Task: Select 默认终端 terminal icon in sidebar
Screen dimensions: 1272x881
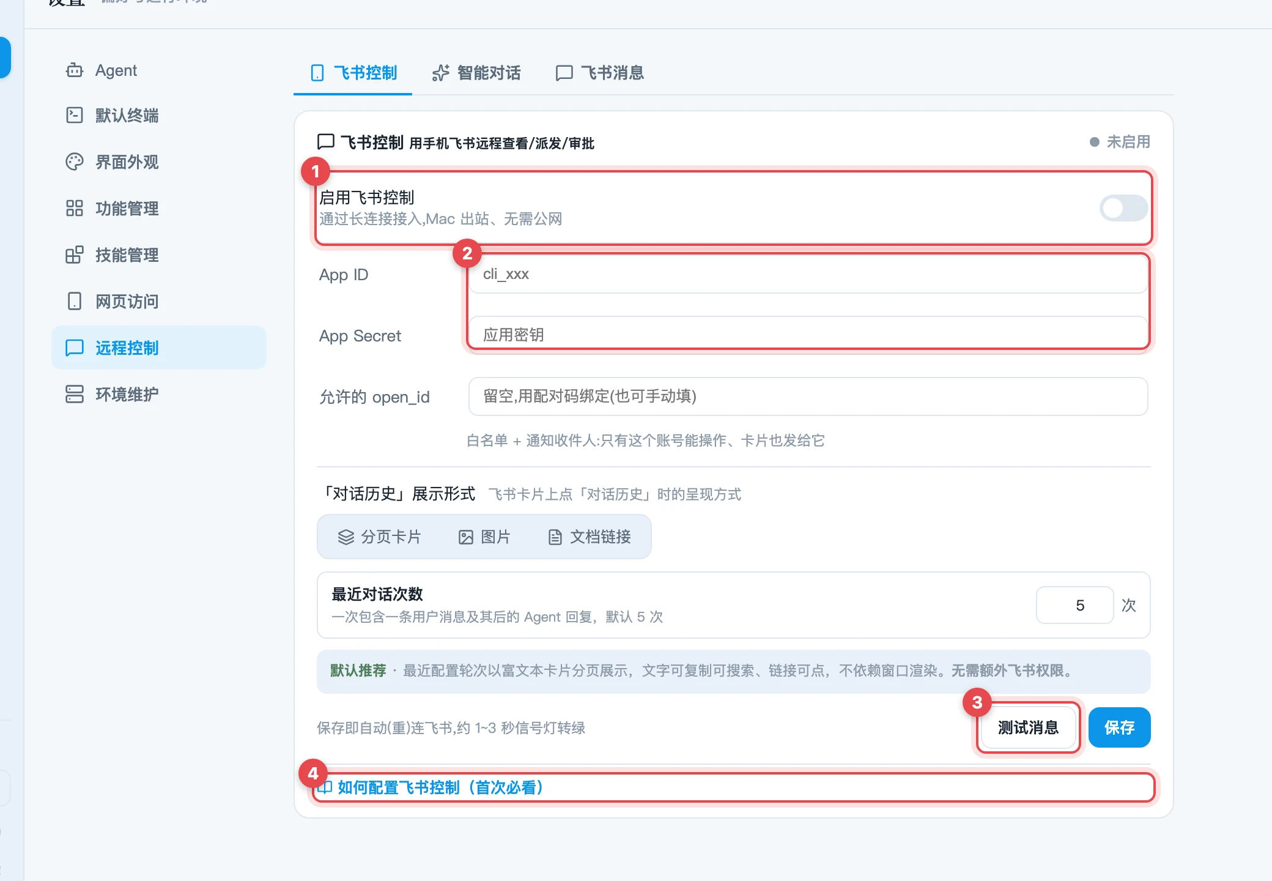Action: click(x=75, y=115)
